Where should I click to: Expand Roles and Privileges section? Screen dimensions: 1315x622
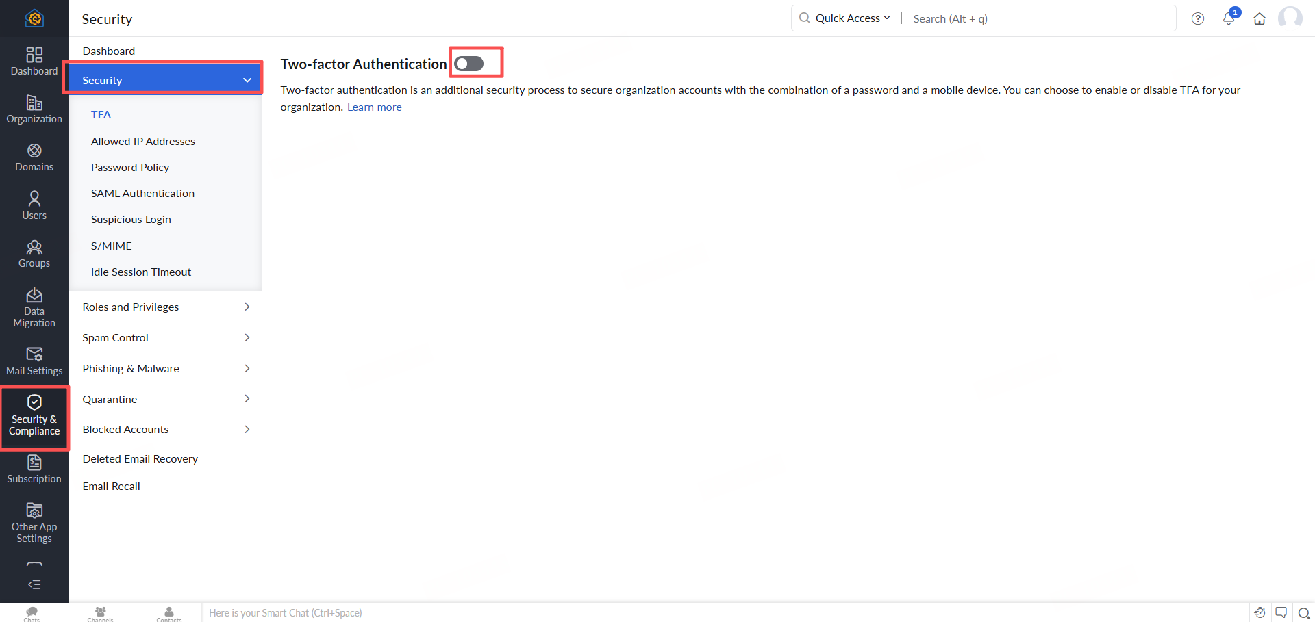(x=165, y=307)
